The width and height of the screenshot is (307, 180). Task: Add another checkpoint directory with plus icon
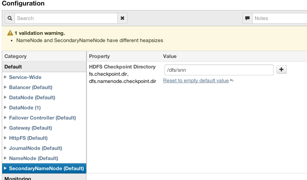coord(281,70)
